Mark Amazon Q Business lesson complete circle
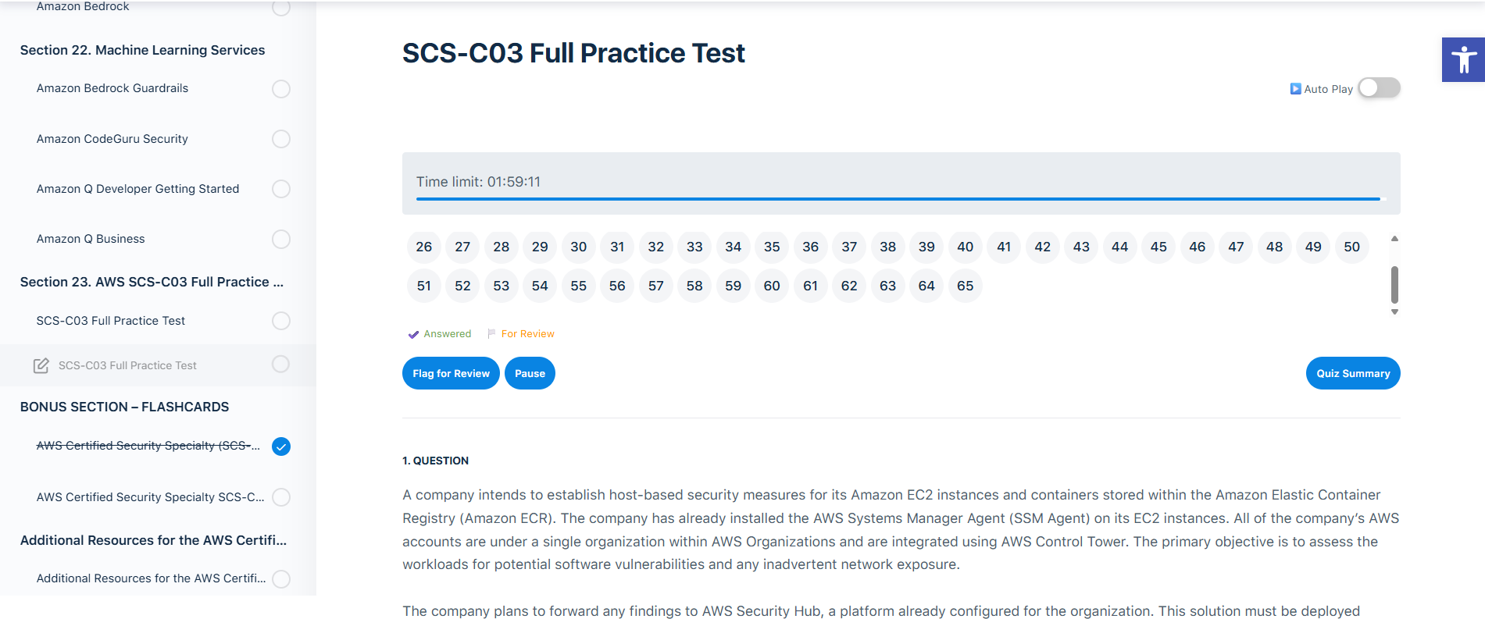This screenshot has width=1485, height=619. pos(281,239)
